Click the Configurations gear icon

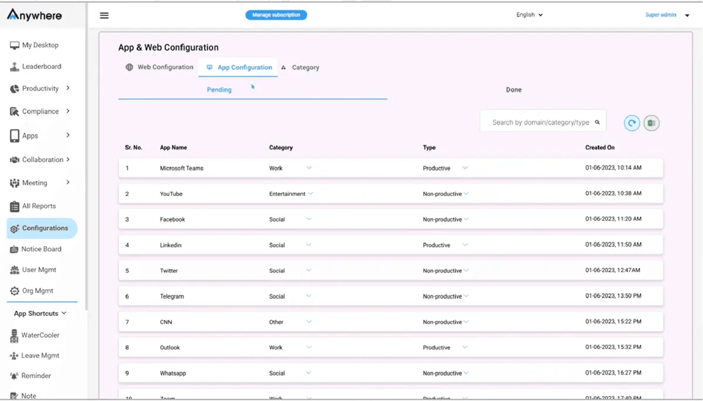15,228
